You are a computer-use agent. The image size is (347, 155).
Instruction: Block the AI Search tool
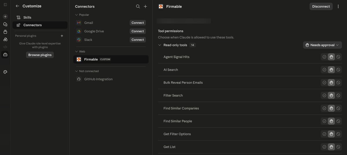[338, 70]
